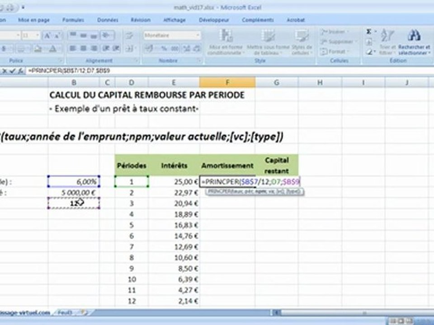
Task: Click the Clear eraser icon
Action: click(x=369, y=51)
